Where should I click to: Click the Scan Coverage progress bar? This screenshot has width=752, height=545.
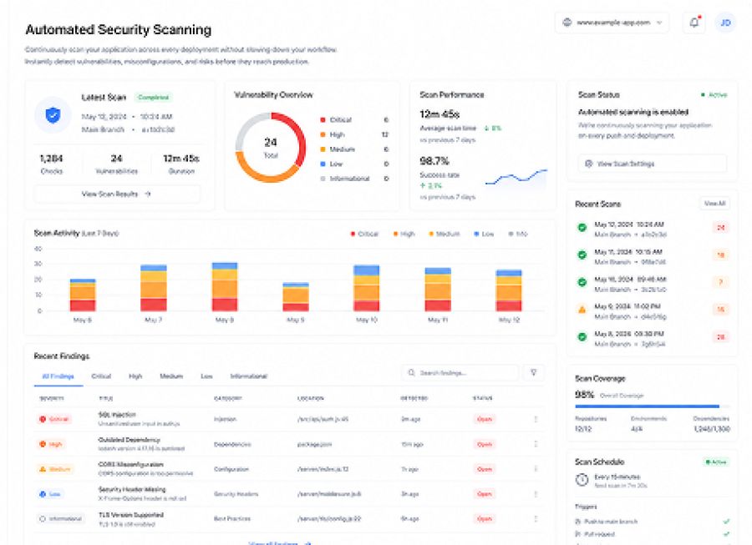coord(653,406)
